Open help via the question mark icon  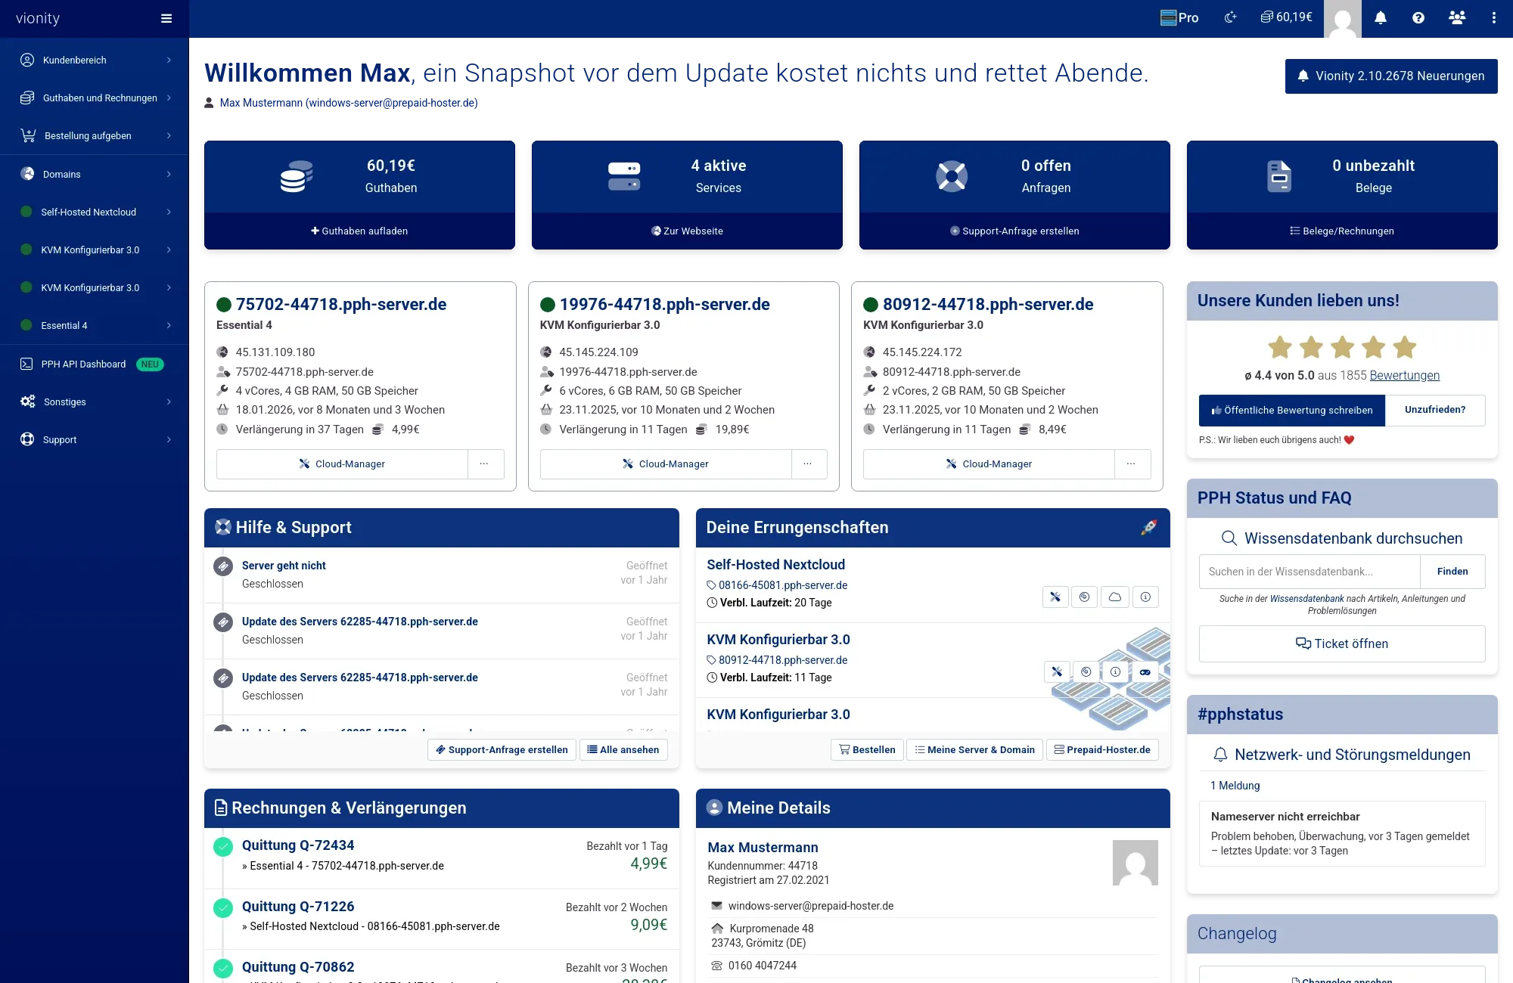tap(1418, 17)
